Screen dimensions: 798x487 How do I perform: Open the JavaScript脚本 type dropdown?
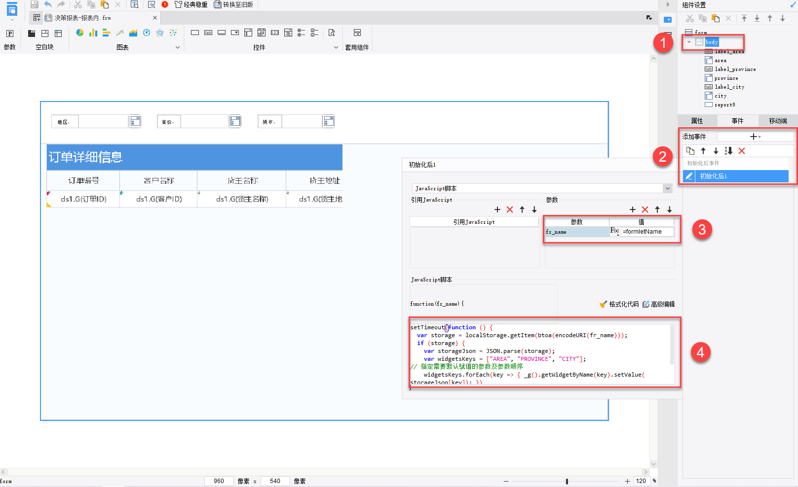pos(667,188)
